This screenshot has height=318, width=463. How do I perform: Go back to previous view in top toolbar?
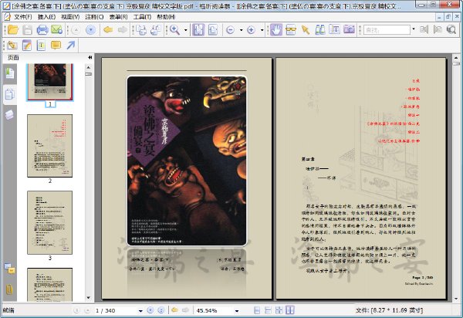coord(108,30)
